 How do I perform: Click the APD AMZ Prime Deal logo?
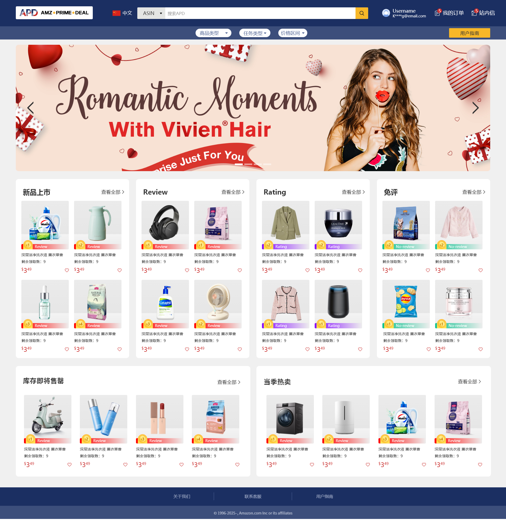tap(54, 13)
